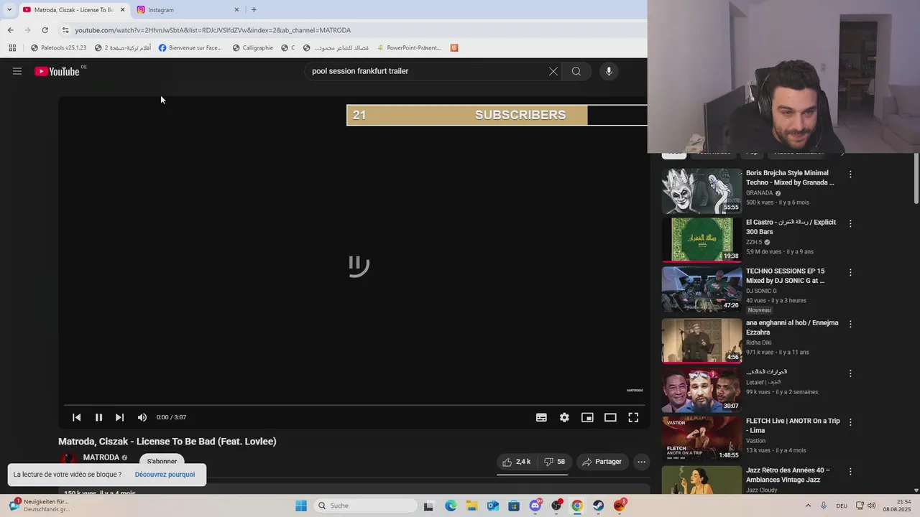Switch to the miniplayer
920x517 pixels.
pyautogui.click(x=587, y=417)
